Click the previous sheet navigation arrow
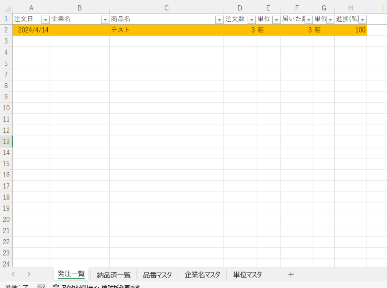The image size is (387, 288). (x=14, y=274)
